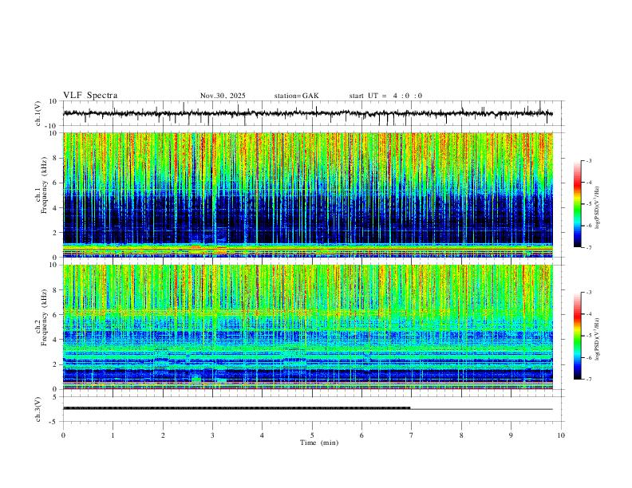Click time axis tick label '9'
This screenshot has width=632, height=488.
(511, 435)
